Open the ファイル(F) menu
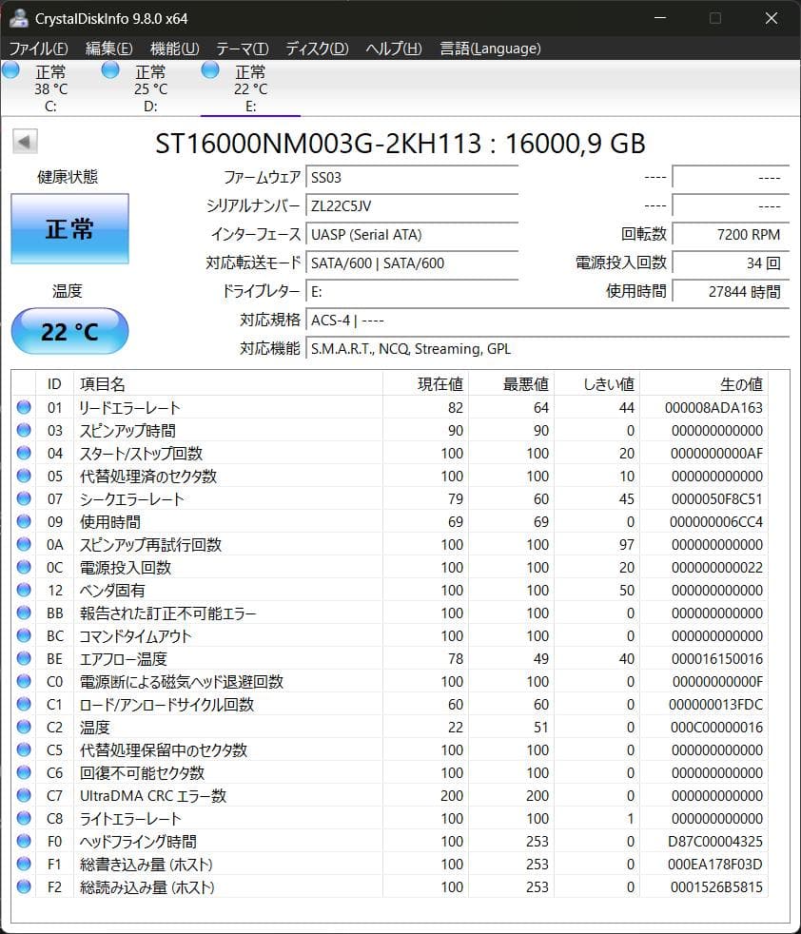The image size is (801, 934). [x=39, y=49]
